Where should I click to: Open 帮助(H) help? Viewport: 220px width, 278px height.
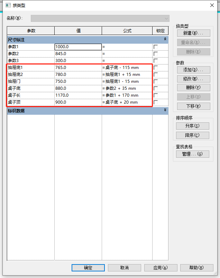pos(196,268)
